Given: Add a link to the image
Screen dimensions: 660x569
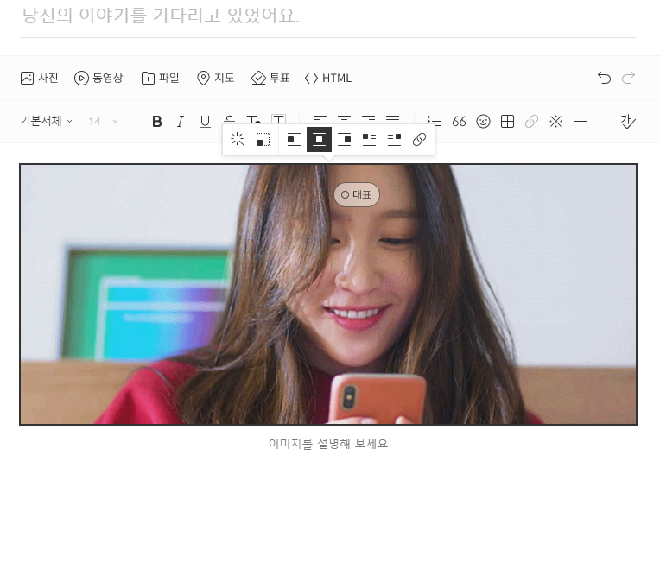Looking at the screenshot, I should coord(419,139).
